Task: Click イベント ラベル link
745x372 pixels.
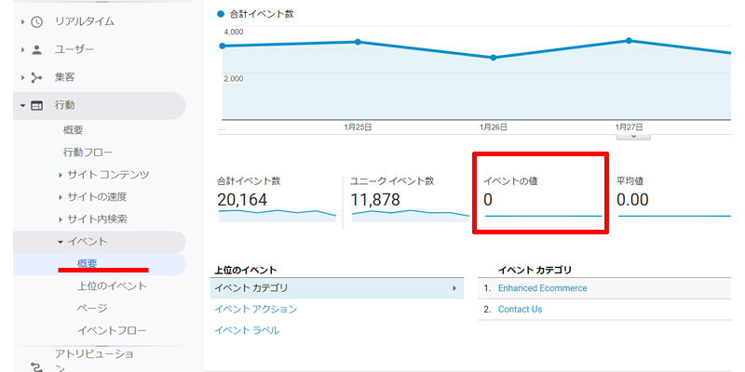Action: [x=247, y=331]
